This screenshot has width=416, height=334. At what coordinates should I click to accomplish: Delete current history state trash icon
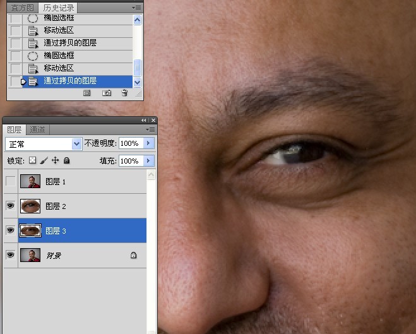point(124,93)
